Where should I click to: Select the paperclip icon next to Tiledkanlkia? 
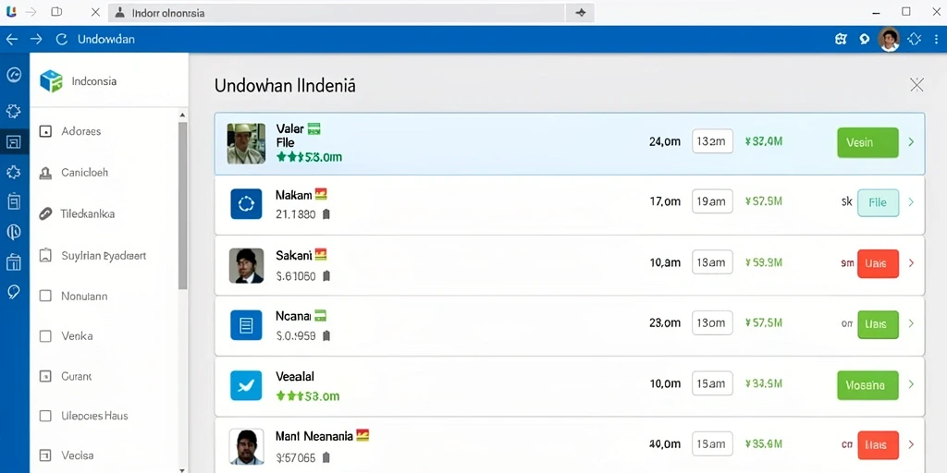(45, 213)
